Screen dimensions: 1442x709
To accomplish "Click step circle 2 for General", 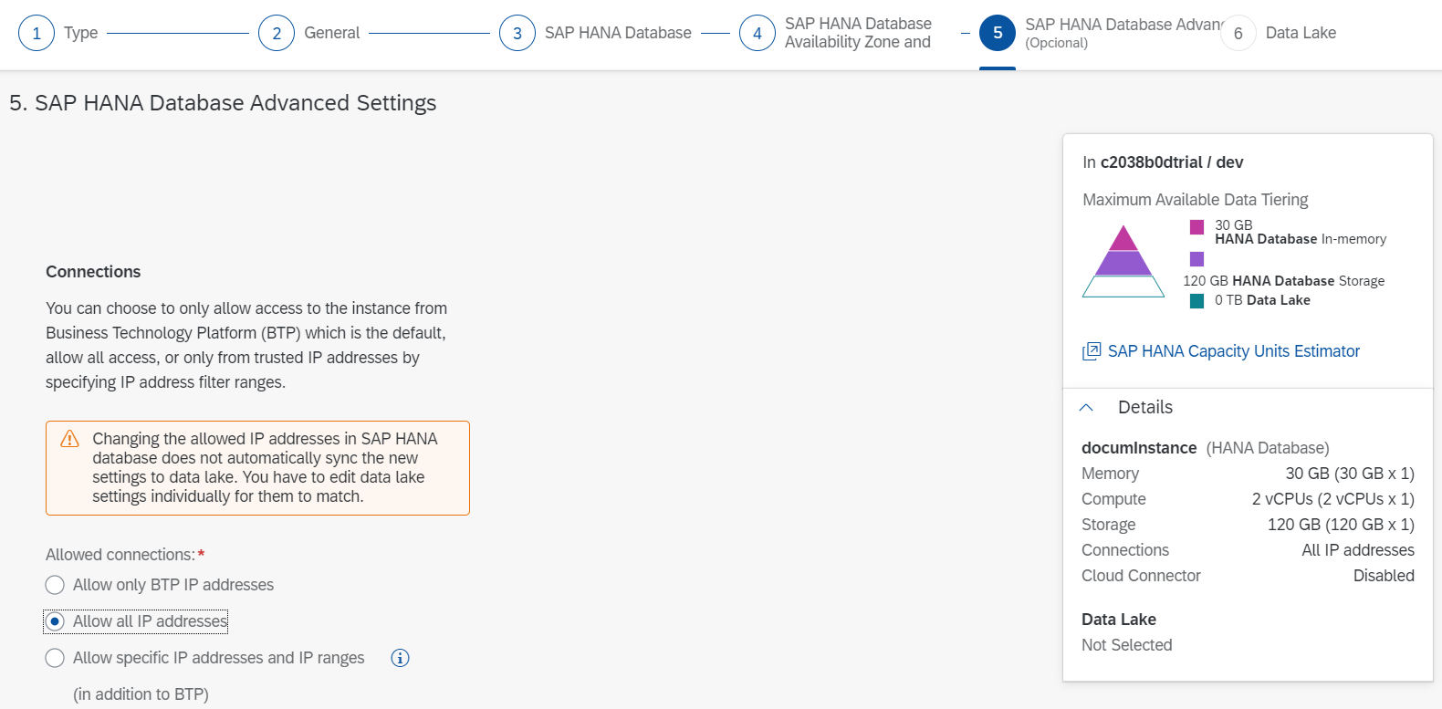I will pyautogui.click(x=277, y=33).
